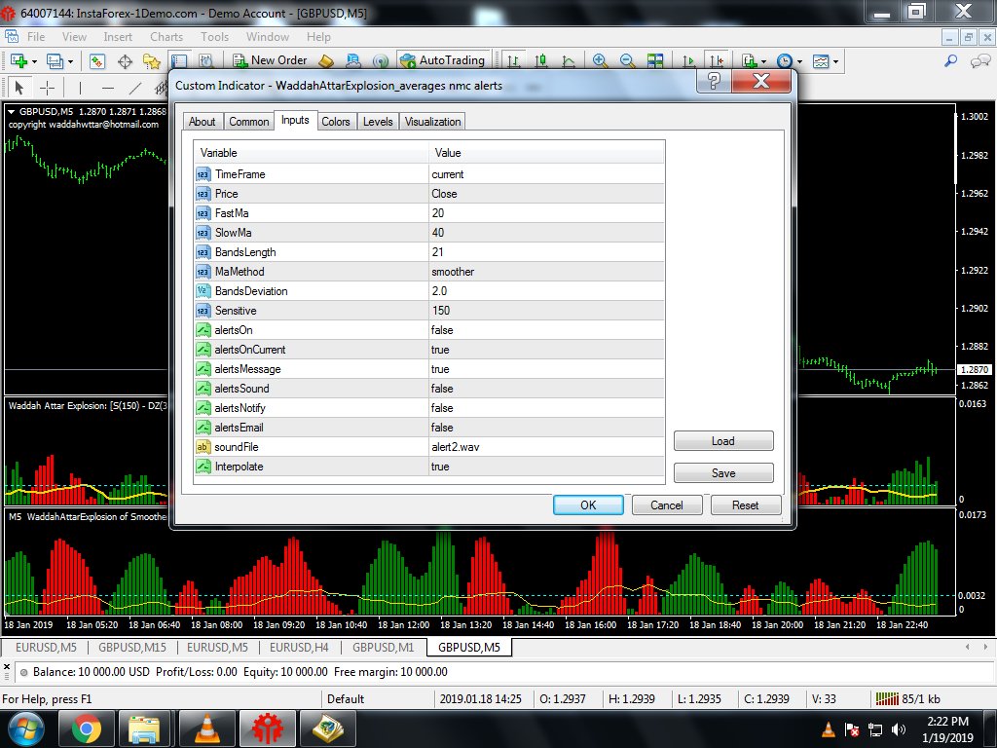The height and width of the screenshot is (748, 997).
Task: Click the Load button
Action: tap(723, 441)
